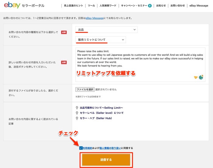
Task: Click the pin icon beside 出品可能枠について
Action: tap(77, 108)
